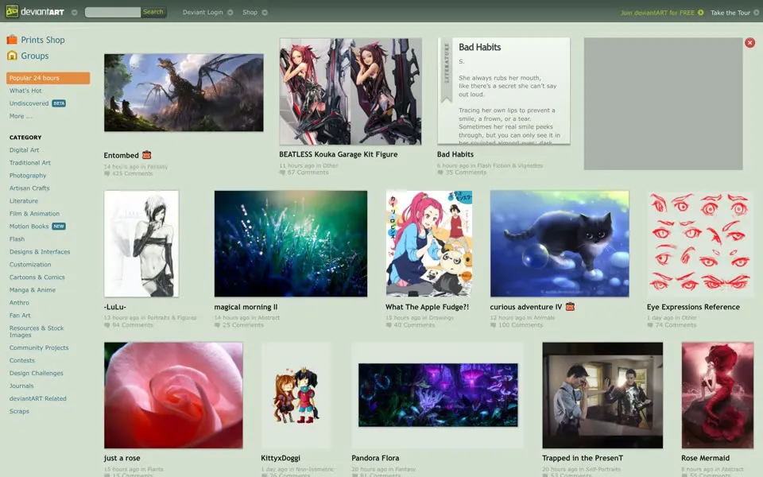Open Journals category
Image resolution: width=763 pixels, height=477 pixels.
pyautogui.click(x=21, y=386)
